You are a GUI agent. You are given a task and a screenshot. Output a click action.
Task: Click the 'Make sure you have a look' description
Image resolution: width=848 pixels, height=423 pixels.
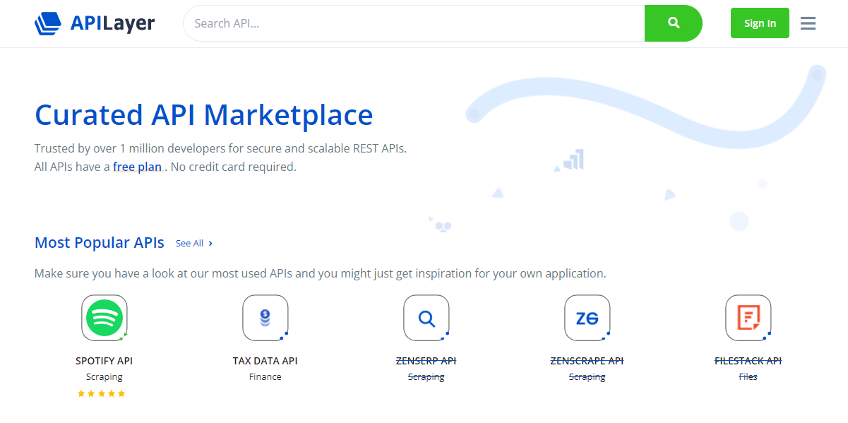click(321, 273)
